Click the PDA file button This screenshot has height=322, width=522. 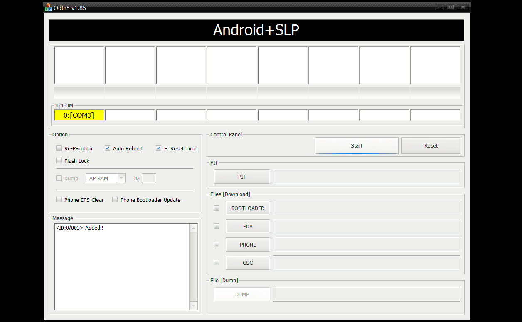click(x=248, y=226)
